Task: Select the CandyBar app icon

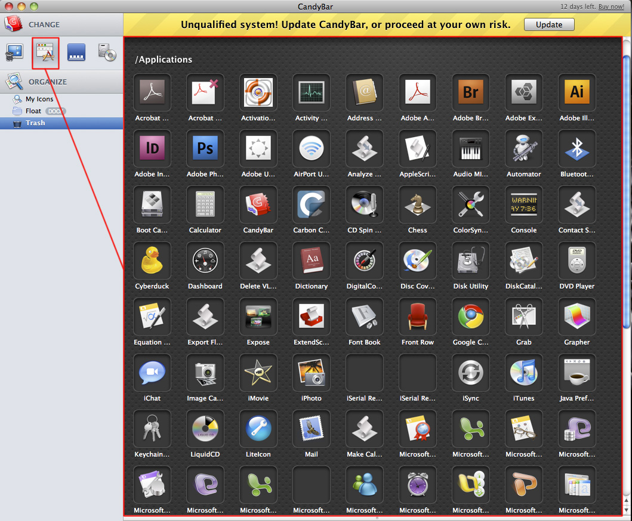Action: 258,204
